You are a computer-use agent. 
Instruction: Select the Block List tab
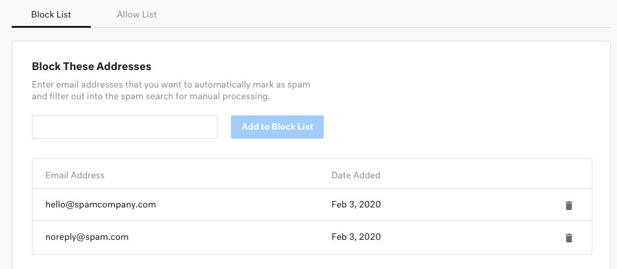coord(51,14)
